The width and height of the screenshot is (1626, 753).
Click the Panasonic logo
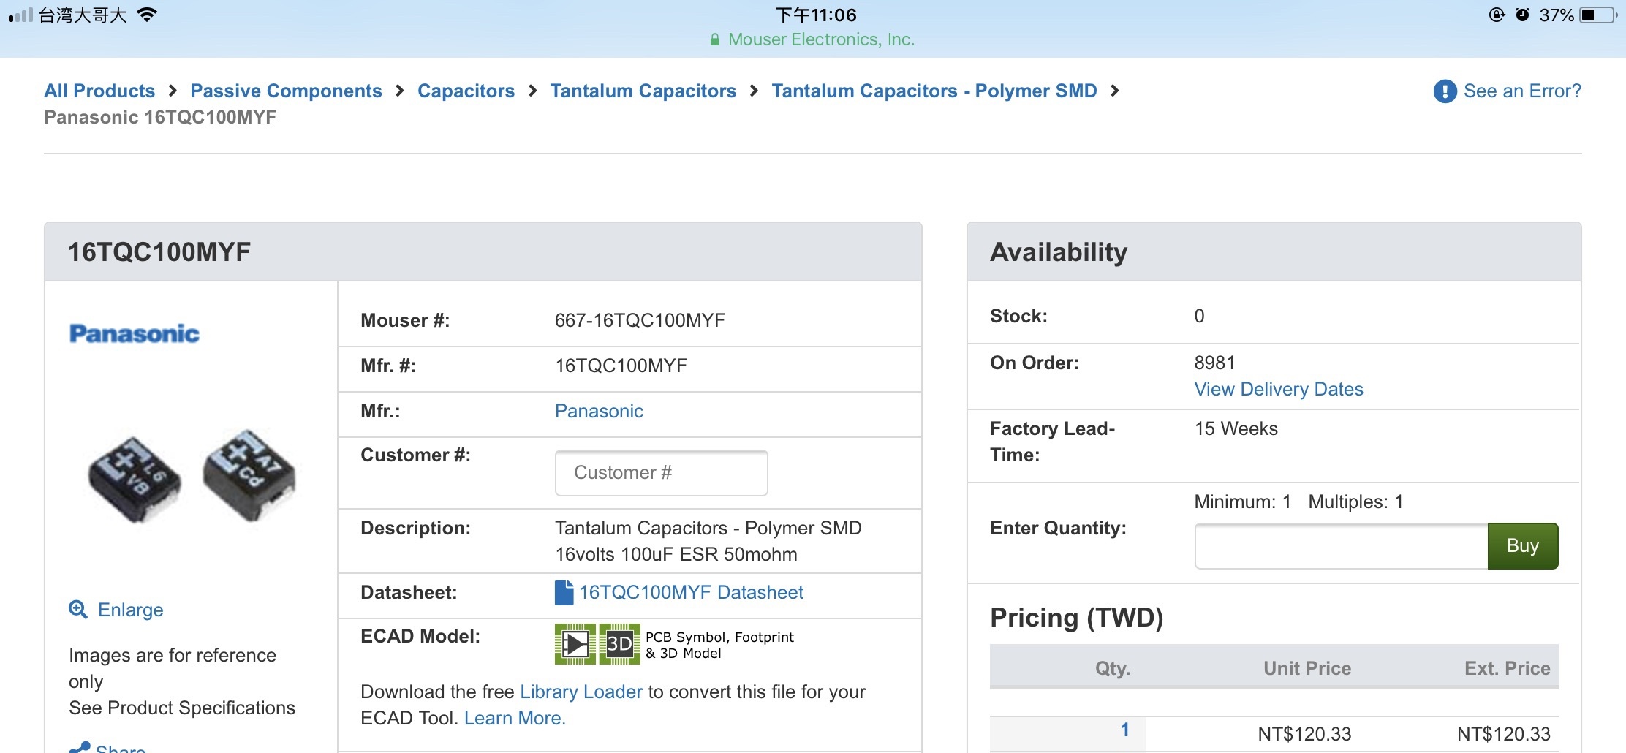[134, 333]
